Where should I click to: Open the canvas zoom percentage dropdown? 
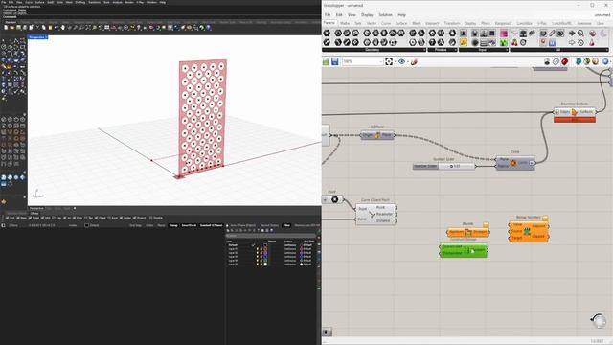point(380,61)
